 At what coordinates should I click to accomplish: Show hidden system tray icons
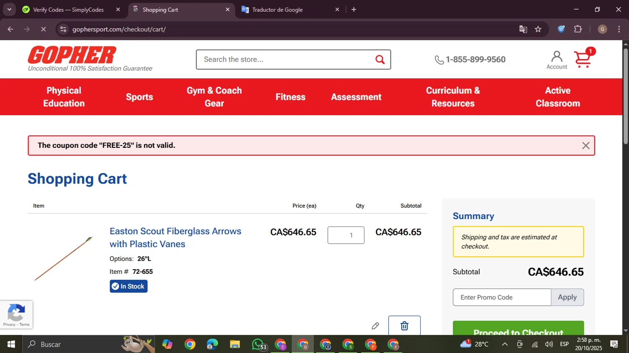(505, 344)
